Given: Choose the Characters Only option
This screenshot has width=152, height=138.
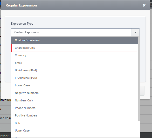Looking at the screenshot, I should [75, 48].
